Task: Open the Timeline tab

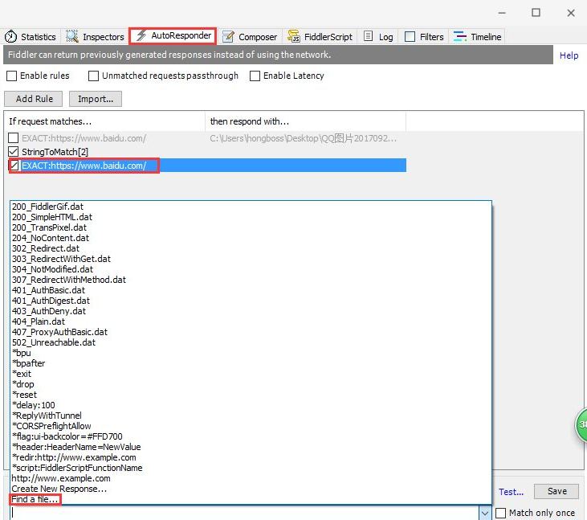Action: coord(477,37)
